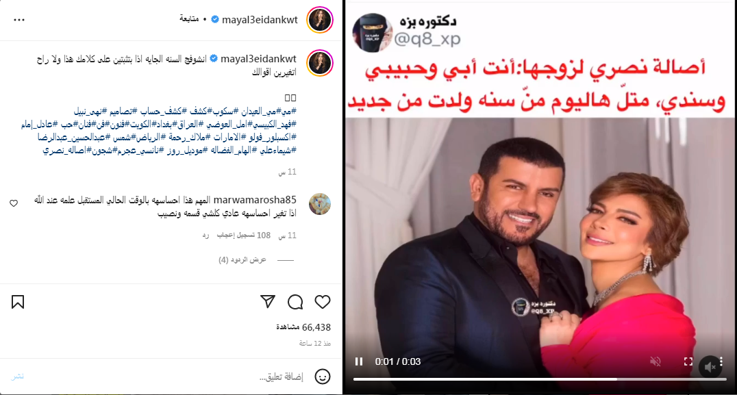Like the marwamarosha85 comment
This screenshot has height=395, width=737.
pyautogui.click(x=14, y=203)
